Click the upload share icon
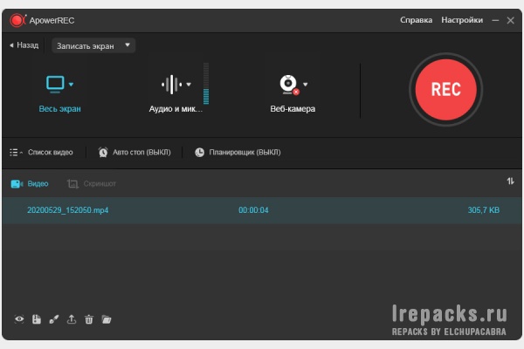The height and width of the screenshot is (349, 524). coord(72,319)
